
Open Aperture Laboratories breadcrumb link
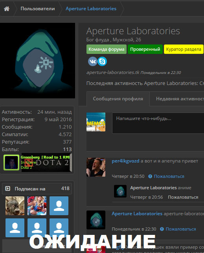tap(91, 9)
